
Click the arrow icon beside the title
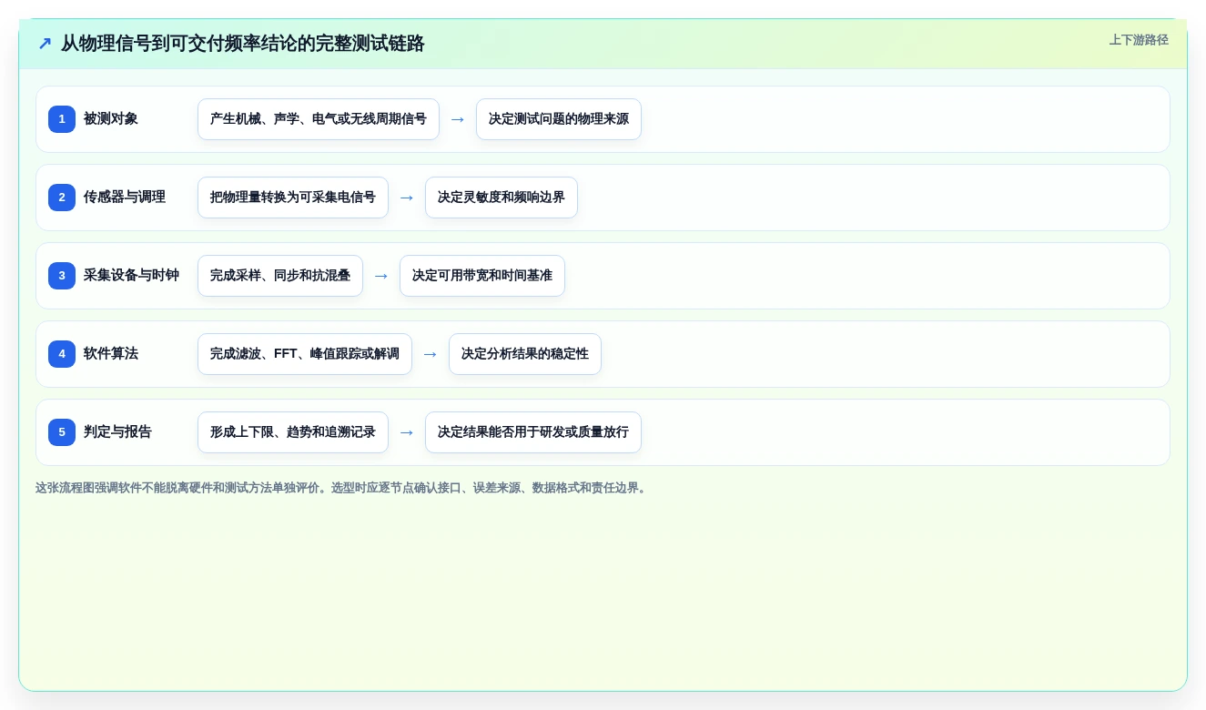click(45, 44)
